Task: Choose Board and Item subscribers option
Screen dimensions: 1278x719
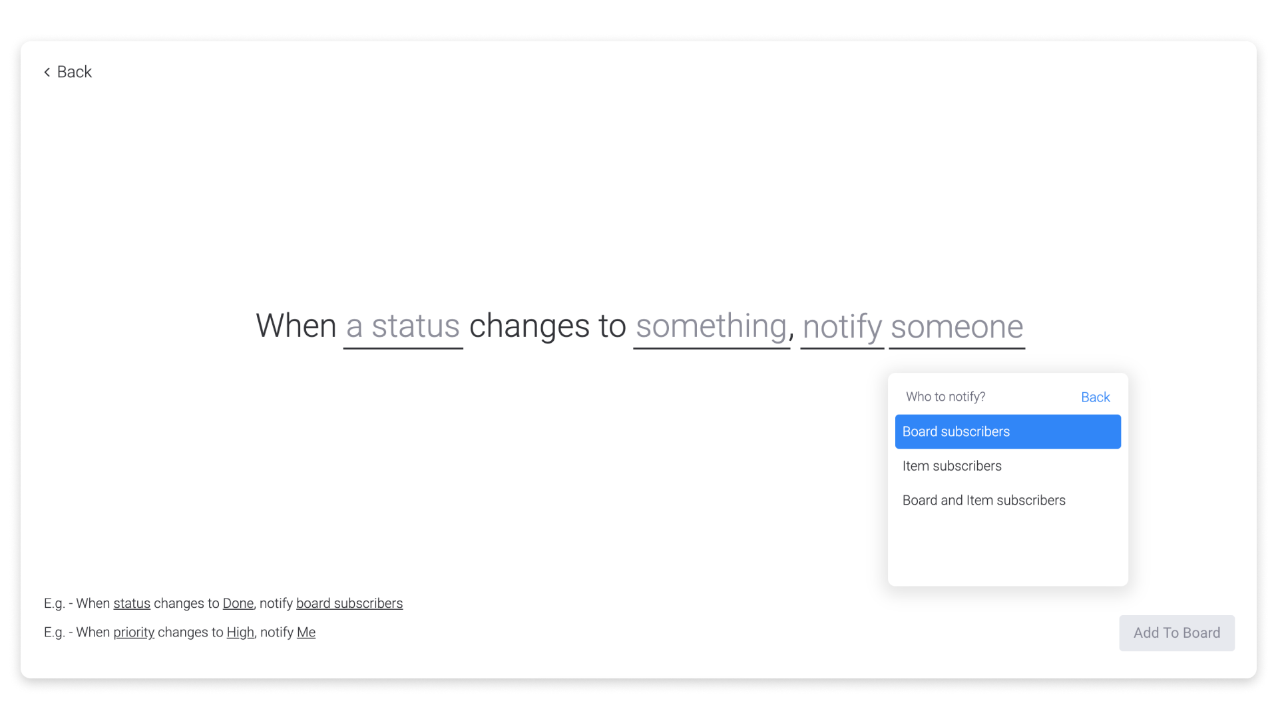Action: coord(984,500)
